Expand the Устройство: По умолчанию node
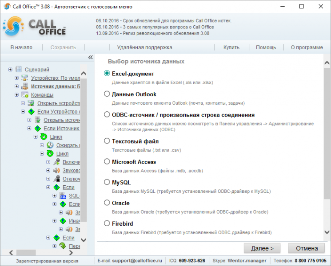The width and height of the screenshot is (331, 266). point(17,78)
